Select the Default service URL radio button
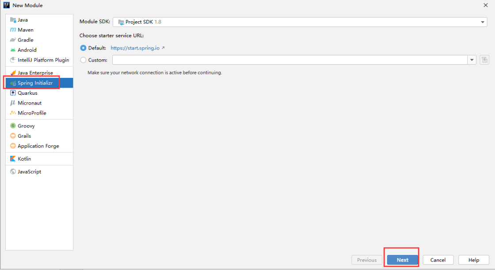 (x=83, y=48)
